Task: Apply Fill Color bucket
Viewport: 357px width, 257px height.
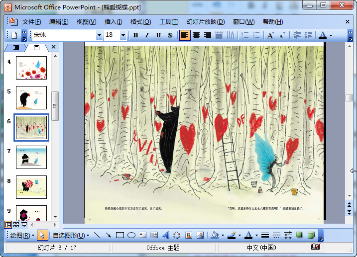Action: point(215,235)
